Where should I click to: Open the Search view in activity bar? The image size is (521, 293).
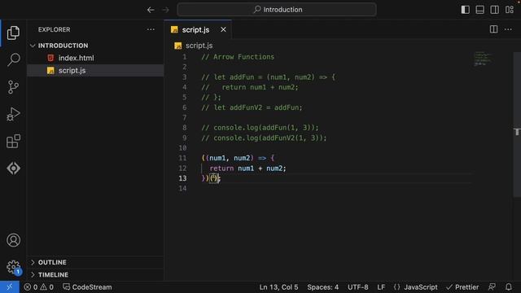[13, 59]
